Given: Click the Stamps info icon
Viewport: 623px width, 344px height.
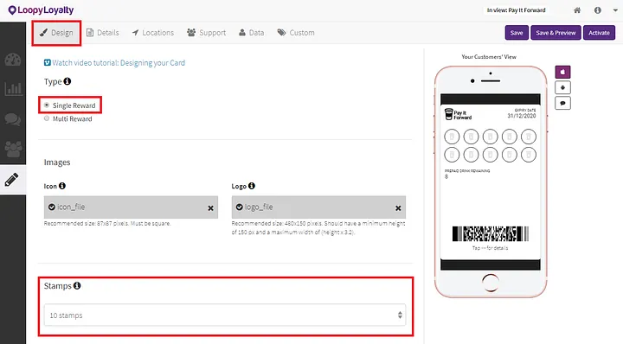Looking at the screenshot, I should [x=77, y=285].
